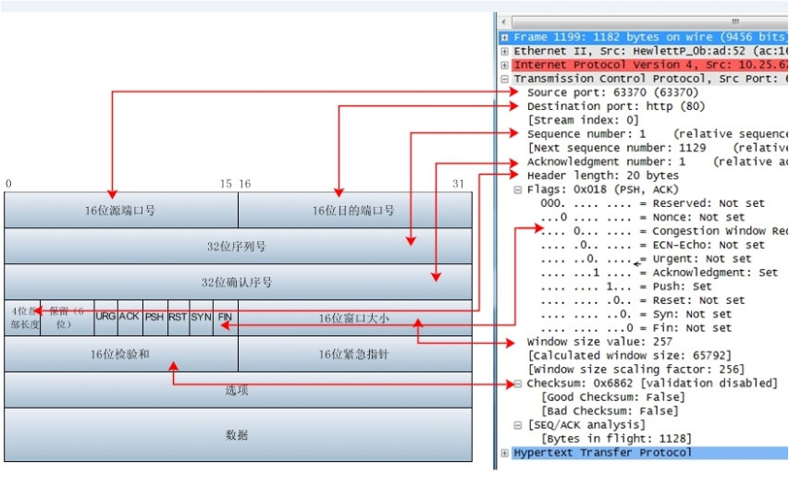Viewport: 789px width, 487px height.
Task: Select Header length 20 bytes line
Action: pyautogui.click(x=603, y=176)
